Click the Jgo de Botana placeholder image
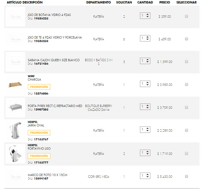 pos(15,17)
